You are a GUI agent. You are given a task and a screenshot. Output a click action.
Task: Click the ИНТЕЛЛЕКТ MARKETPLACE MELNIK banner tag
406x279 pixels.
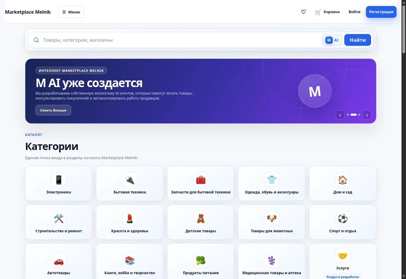(x=71, y=71)
